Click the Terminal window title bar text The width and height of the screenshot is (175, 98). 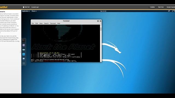click(66, 21)
